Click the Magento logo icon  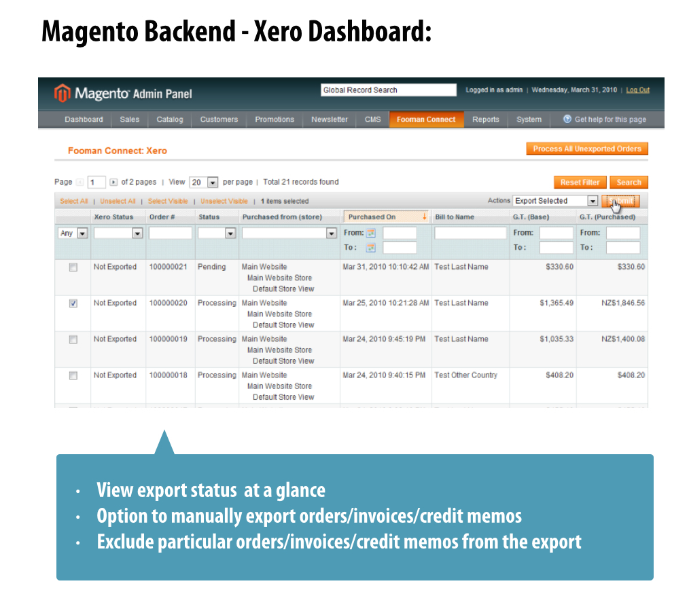(62, 94)
